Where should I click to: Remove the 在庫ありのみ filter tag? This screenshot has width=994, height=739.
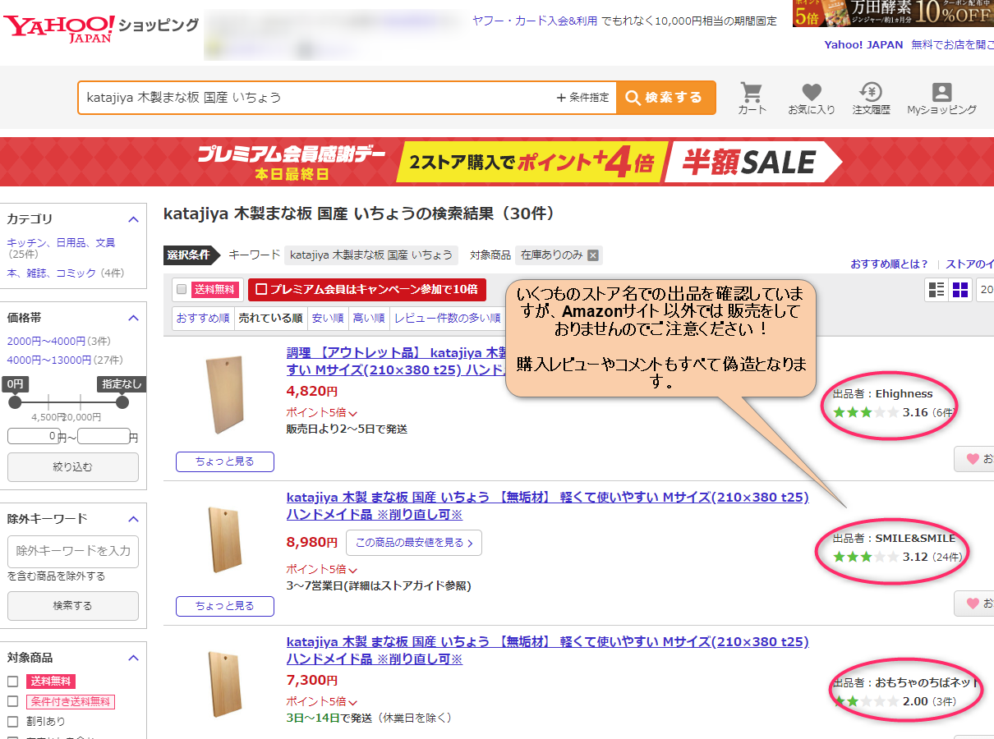[x=593, y=255]
